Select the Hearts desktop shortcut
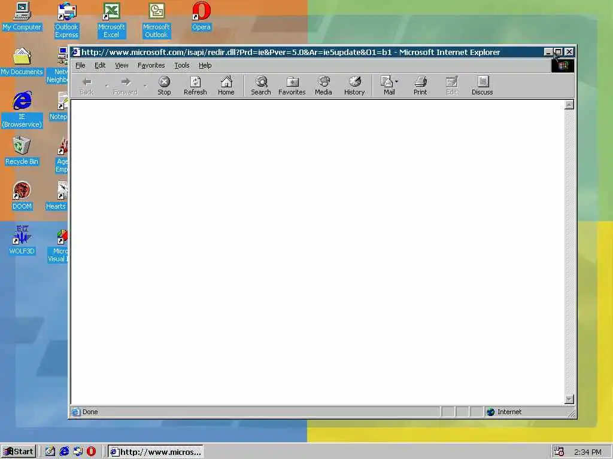This screenshot has width=613, height=459. (x=57, y=196)
